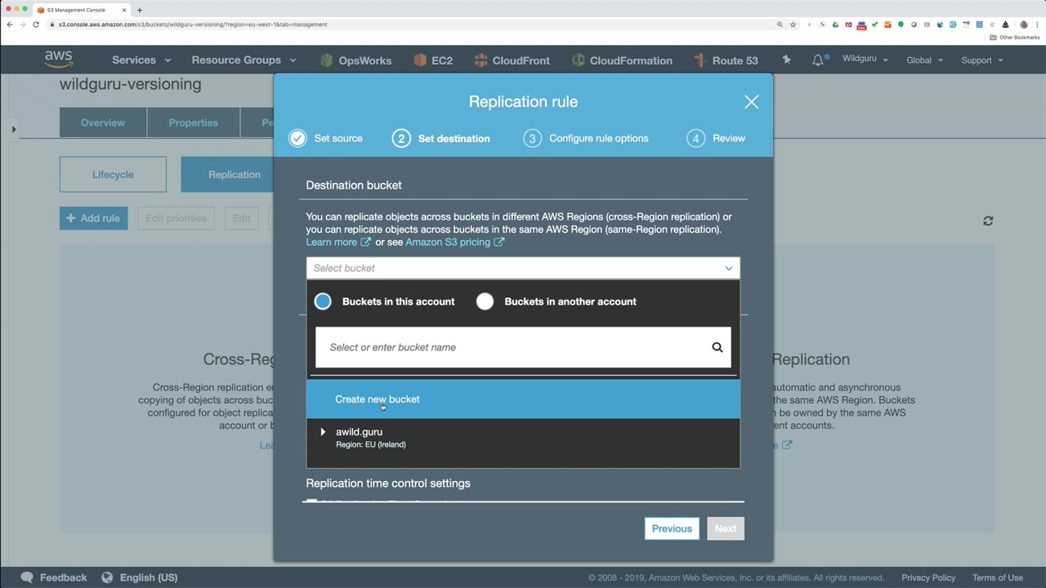
Task: Click the CloudFormation service shortcut icon
Action: pyautogui.click(x=579, y=60)
